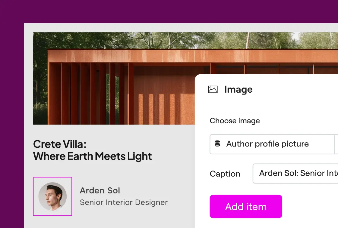Image resolution: width=338 pixels, height=228 pixels.
Task: Click the Image panel heading text
Action: pos(238,89)
